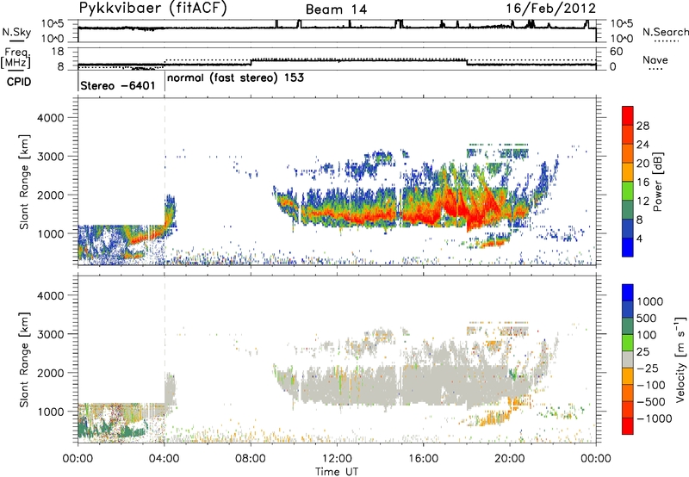
Task: Click the 18 tick on the frequency axis
Action: tap(58, 52)
